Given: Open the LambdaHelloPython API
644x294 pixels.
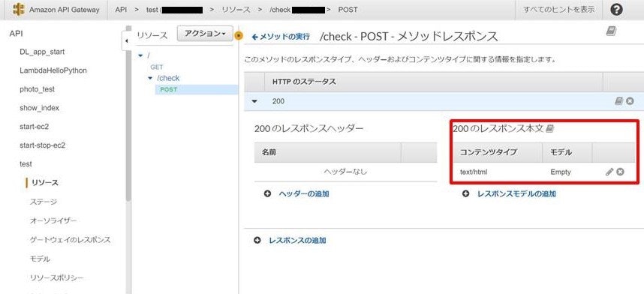Looking at the screenshot, I should [x=53, y=70].
